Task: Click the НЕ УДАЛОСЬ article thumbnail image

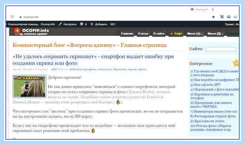Action: pos(29,86)
